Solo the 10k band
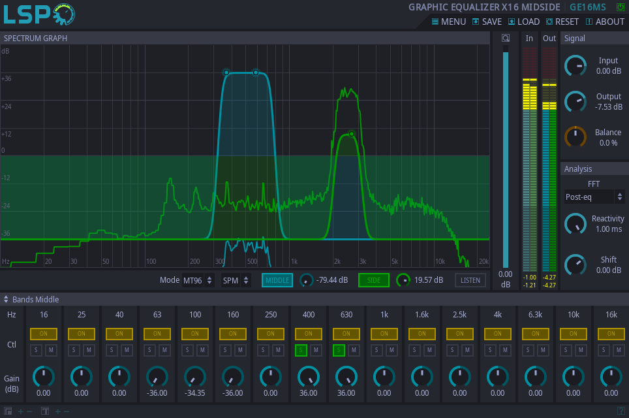The width and height of the screenshot is (629, 418). point(566,350)
